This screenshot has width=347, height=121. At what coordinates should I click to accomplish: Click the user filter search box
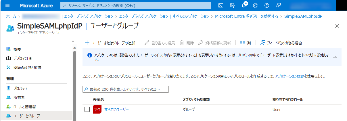[x=126, y=89]
